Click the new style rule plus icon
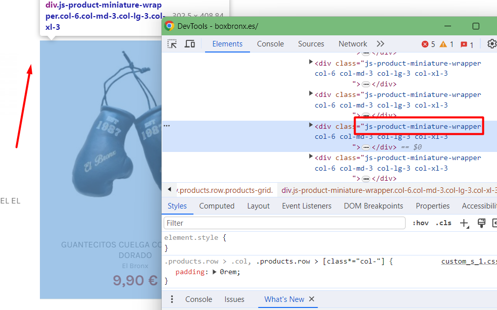 (464, 223)
